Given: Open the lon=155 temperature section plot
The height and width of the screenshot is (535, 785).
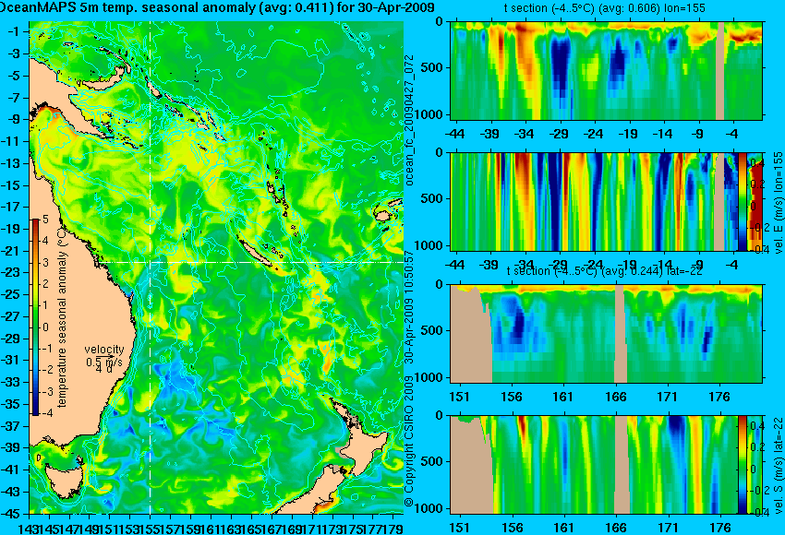Looking at the screenshot, I should coord(606,70).
